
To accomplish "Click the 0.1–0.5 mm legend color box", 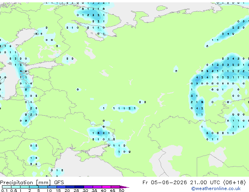I will (7, 187).
